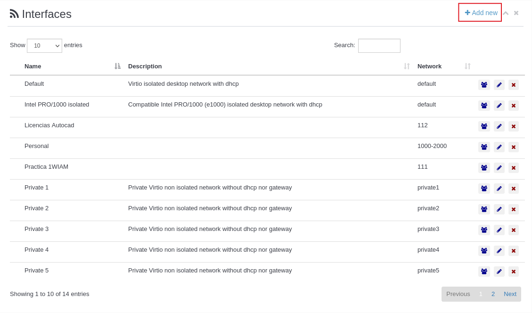The height and width of the screenshot is (313, 532).
Task: Go to page 2 of results
Action: tap(493, 294)
